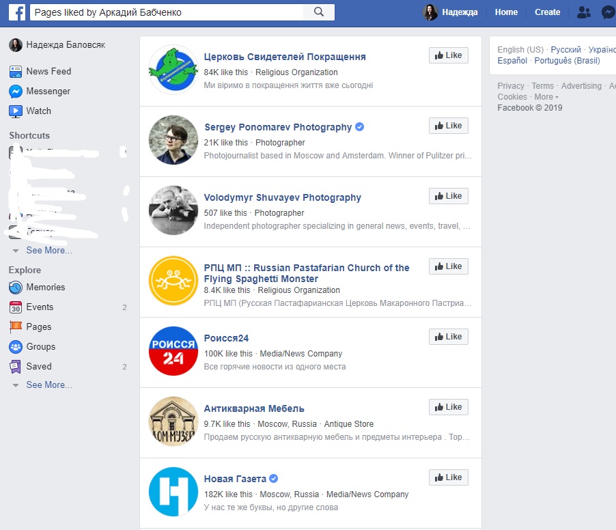
Task: Expand See More under Shortcuts
Action: point(48,250)
